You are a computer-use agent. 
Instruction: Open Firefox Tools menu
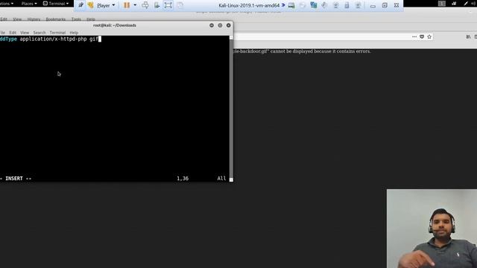tap(76, 19)
